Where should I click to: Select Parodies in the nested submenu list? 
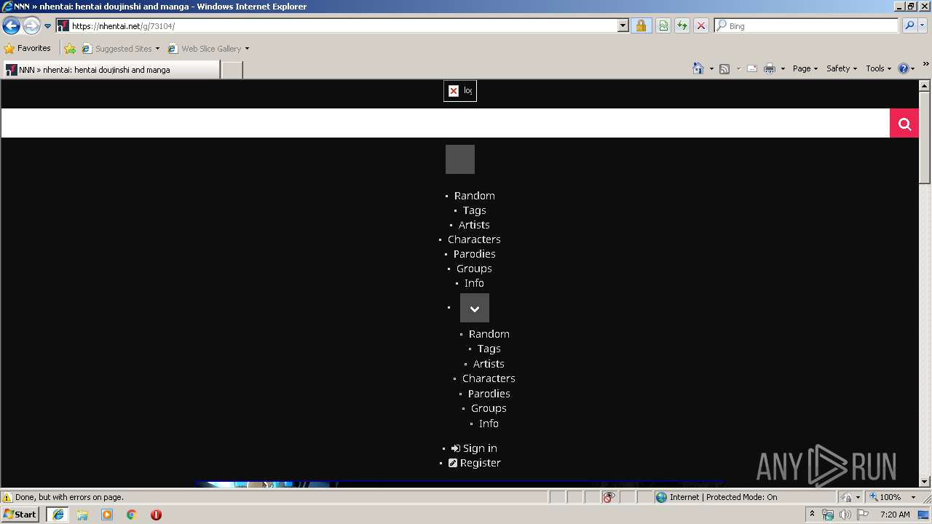coord(489,394)
